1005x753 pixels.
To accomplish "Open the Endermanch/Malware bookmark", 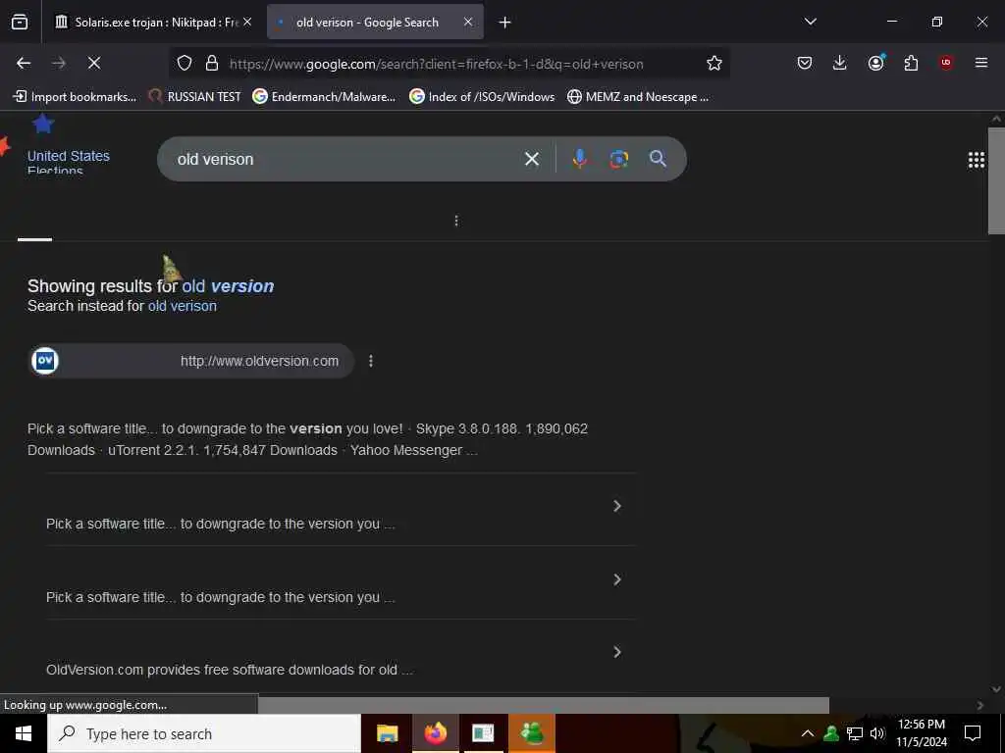I will [x=324, y=97].
